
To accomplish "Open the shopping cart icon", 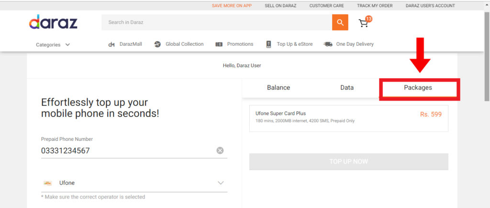I will [364, 23].
